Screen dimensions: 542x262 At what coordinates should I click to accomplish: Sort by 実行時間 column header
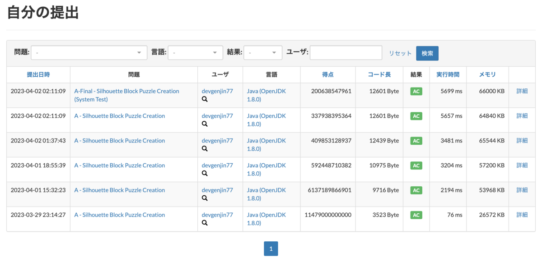coord(448,75)
